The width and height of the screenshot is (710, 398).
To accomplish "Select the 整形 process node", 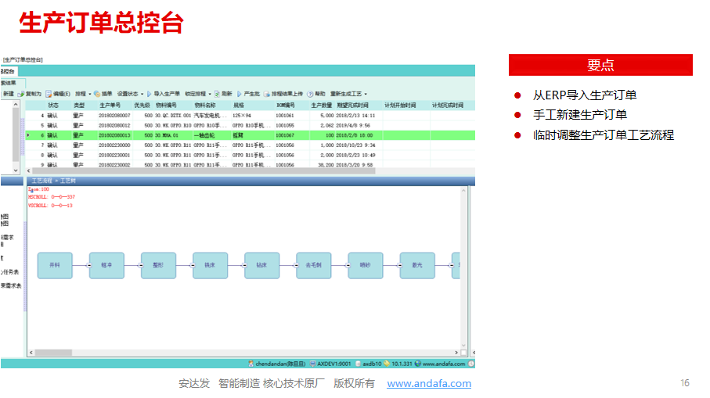I will tap(158, 266).
